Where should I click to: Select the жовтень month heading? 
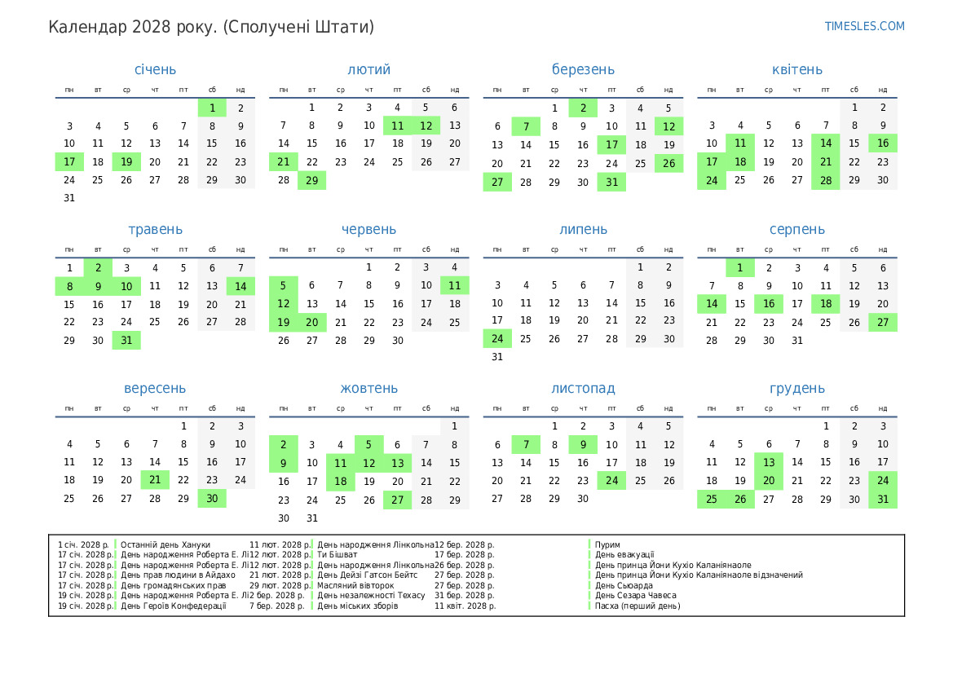click(368, 389)
